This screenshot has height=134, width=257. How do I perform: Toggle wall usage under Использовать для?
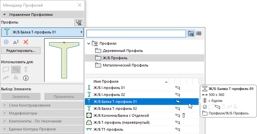point(6,69)
